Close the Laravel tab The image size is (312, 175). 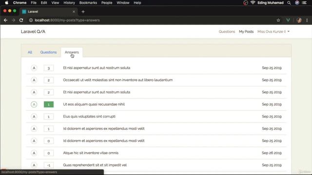(74, 12)
